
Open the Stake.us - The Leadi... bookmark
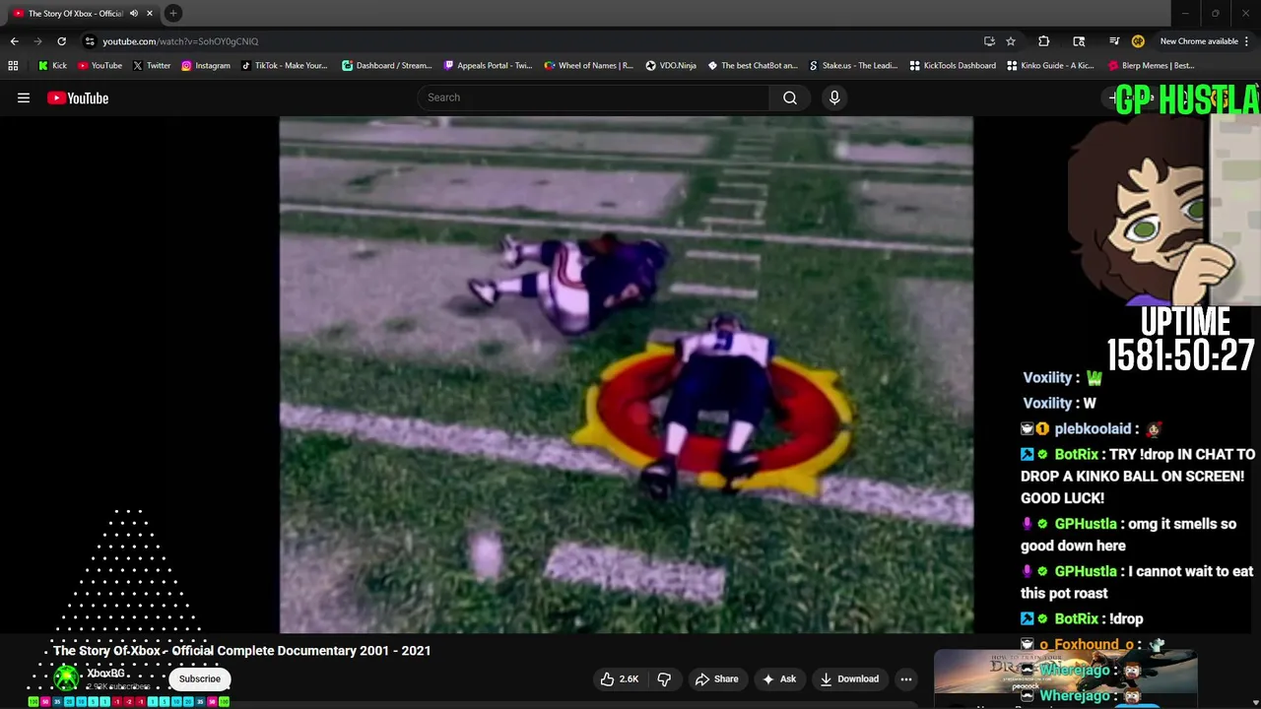tap(853, 66)
